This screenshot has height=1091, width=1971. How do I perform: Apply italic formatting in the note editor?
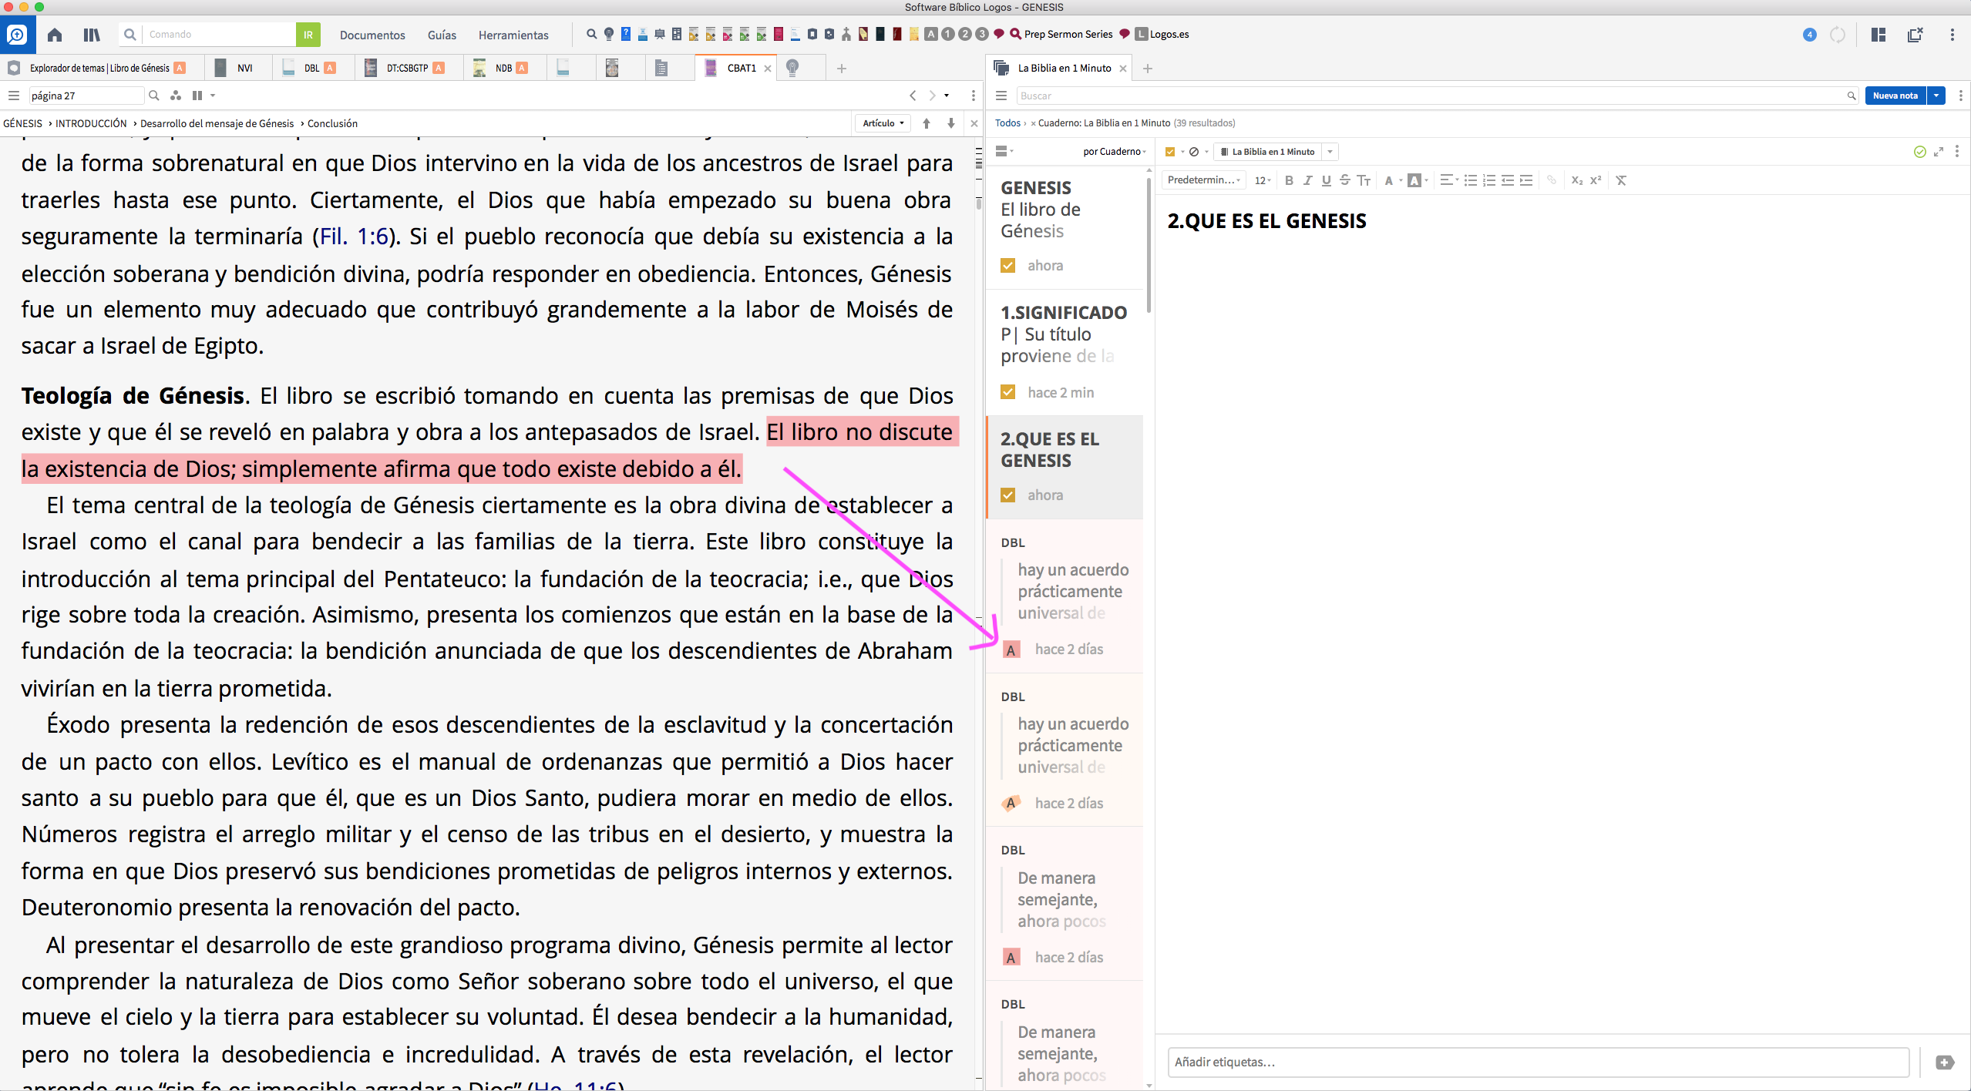coord(1307,180)
